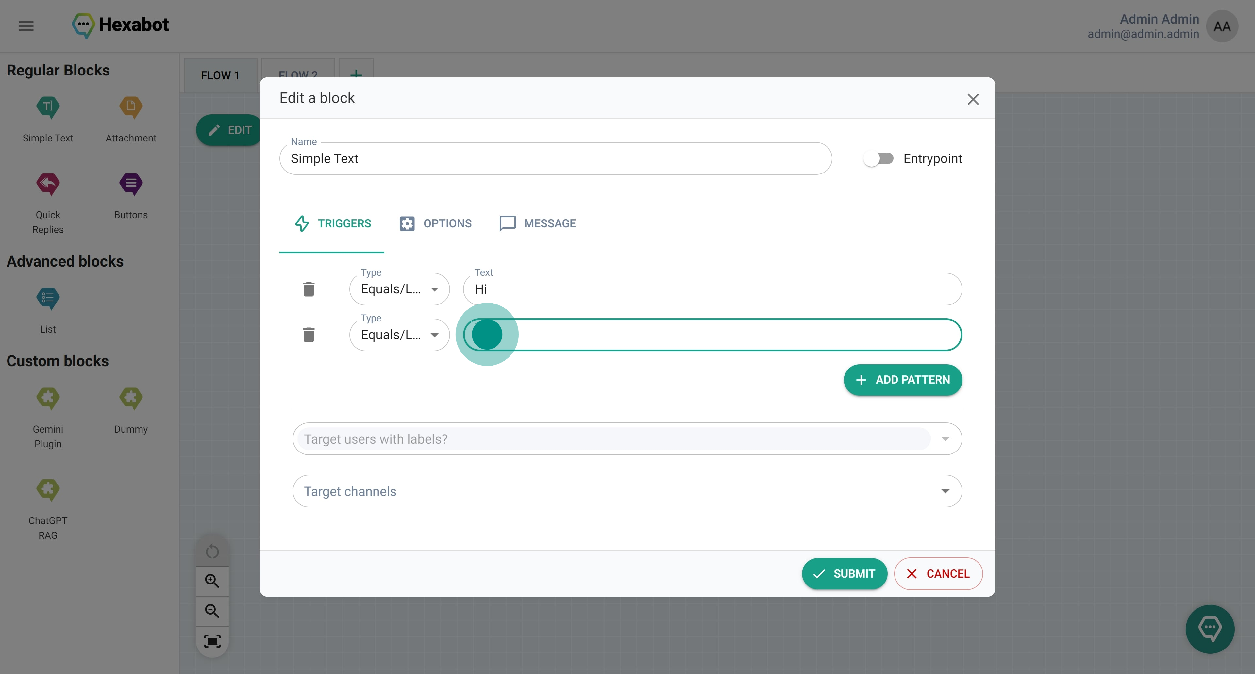Switch to the MESSAGE tab
The width and height of the screenshot is (1255, 674).
tap(538, 223)
